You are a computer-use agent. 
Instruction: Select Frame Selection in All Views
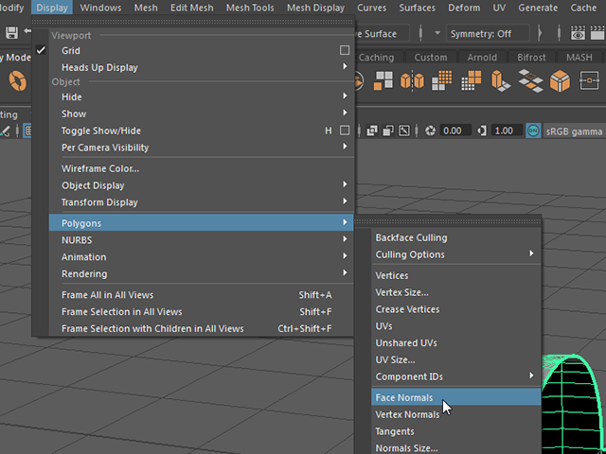point(202,311)
